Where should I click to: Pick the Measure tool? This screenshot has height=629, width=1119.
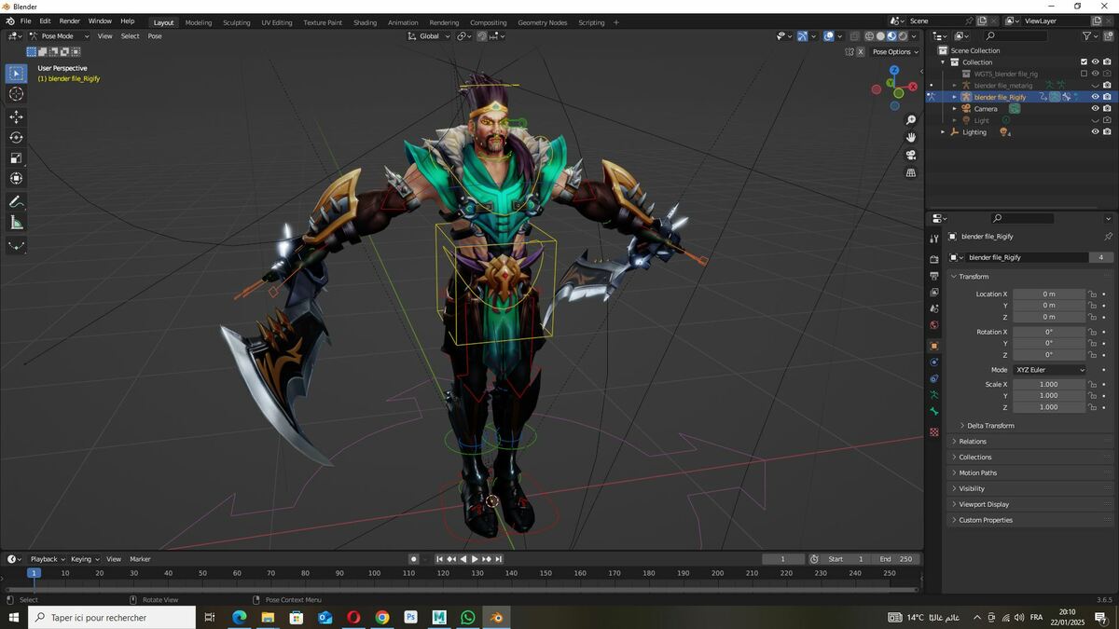[17, 223]
